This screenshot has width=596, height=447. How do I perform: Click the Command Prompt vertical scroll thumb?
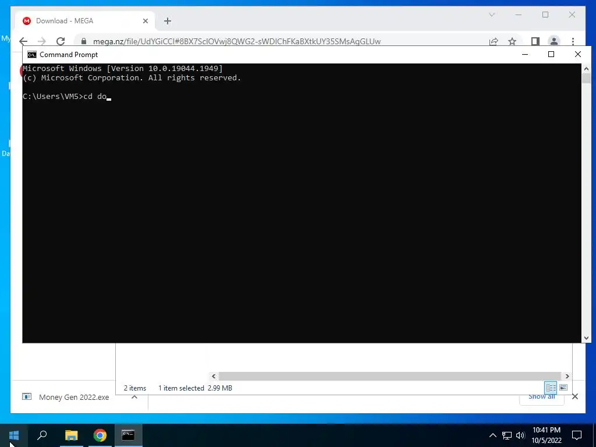tap(586, 79)
